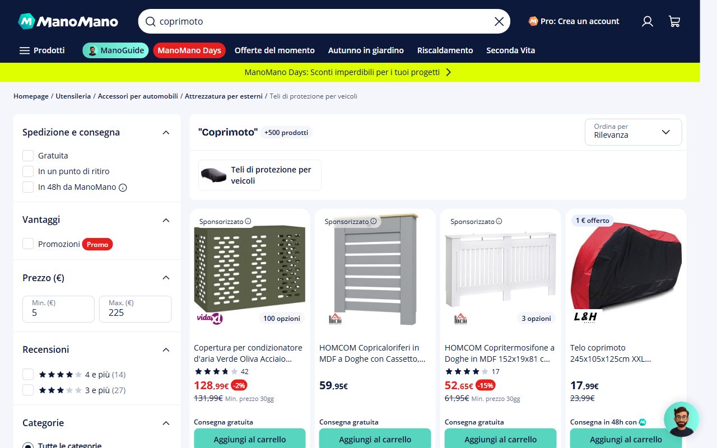The width and height of the screenshot is (717, 448).
Task: Click the star rating of the air conditioner cover
Action: point(216,371)
